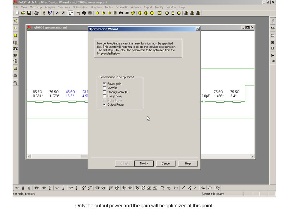Click the disabled Back button

(x=124, y=163)
